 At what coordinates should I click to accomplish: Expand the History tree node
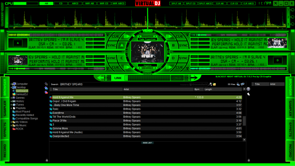[11, 101]
